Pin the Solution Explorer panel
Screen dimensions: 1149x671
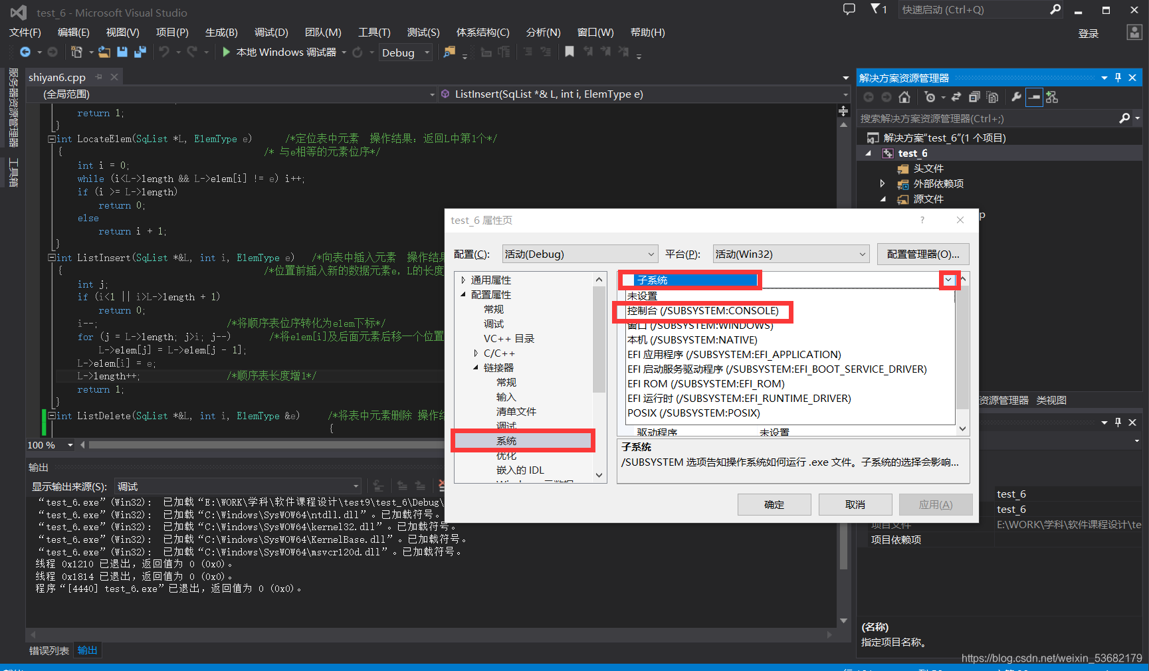click(1118, 78)
